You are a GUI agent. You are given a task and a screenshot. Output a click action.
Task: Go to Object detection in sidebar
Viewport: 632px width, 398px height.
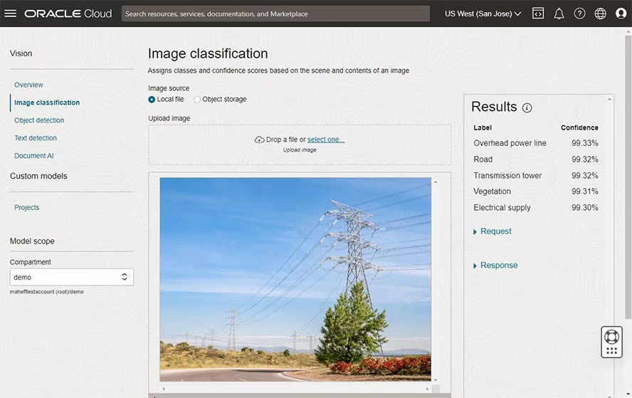click(x=39, y=120)
